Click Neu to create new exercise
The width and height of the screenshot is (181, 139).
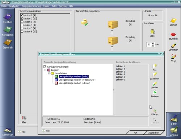tap(155, 68)
